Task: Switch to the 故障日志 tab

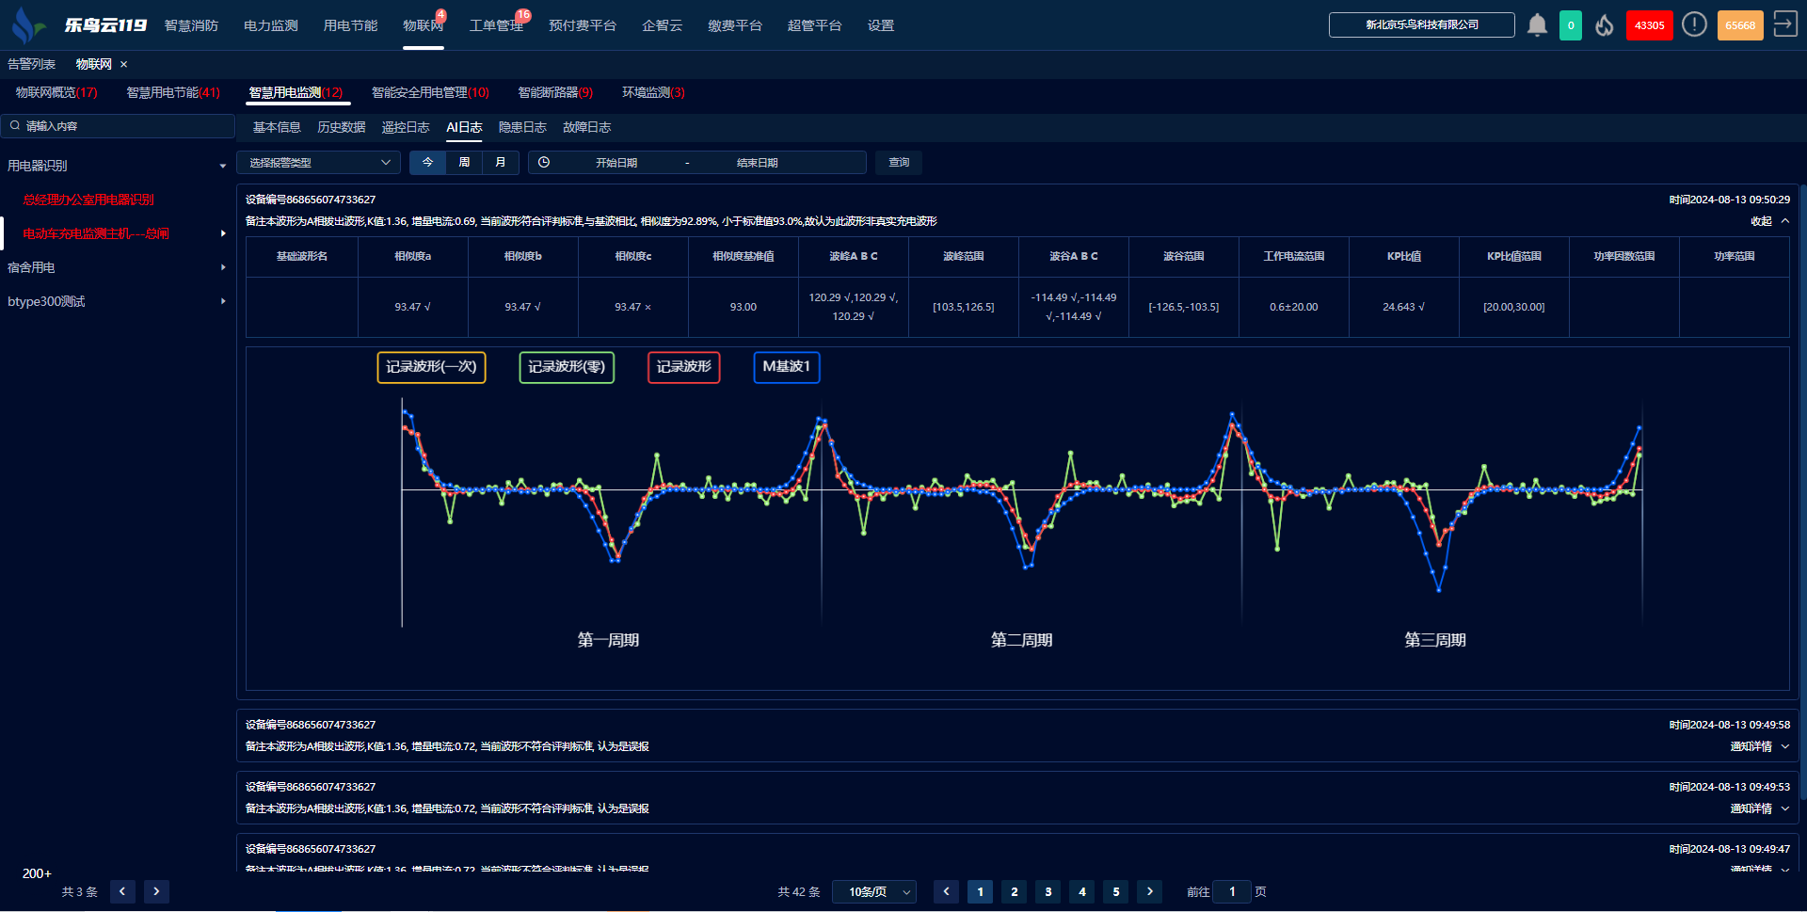Action: tap(586, 127)
